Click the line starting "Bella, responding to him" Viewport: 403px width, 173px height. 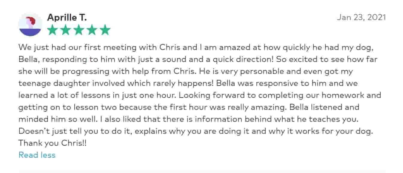pos(198,59)
